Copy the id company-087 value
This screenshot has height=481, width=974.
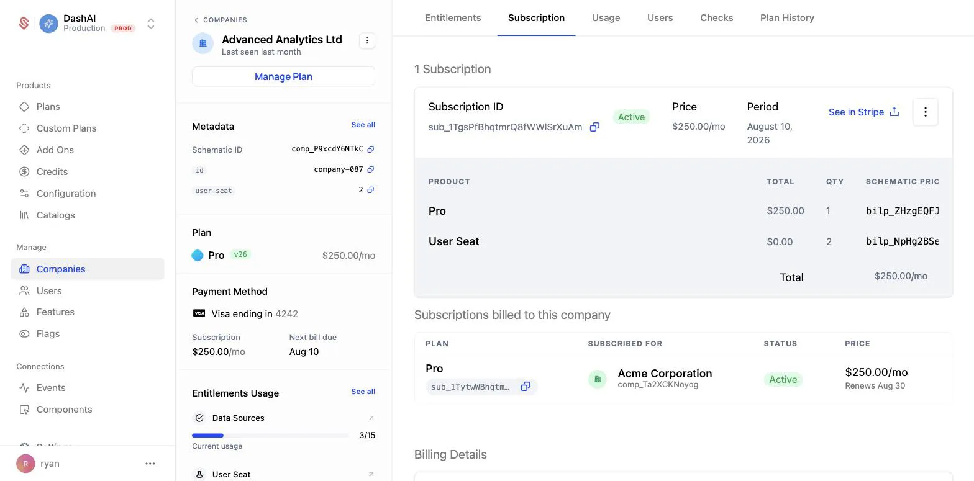pos(371,169)
